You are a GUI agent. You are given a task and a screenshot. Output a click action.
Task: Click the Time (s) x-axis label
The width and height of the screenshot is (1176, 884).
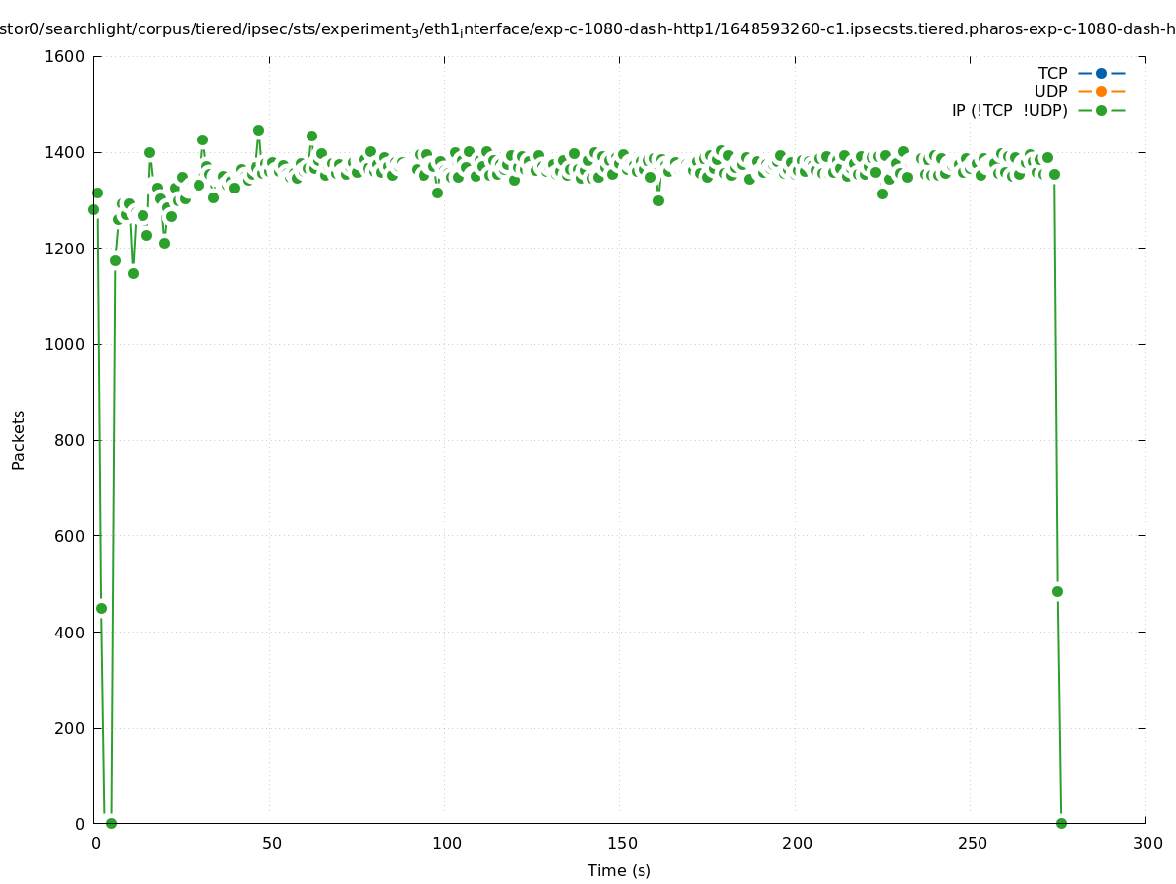coord(619,870)
